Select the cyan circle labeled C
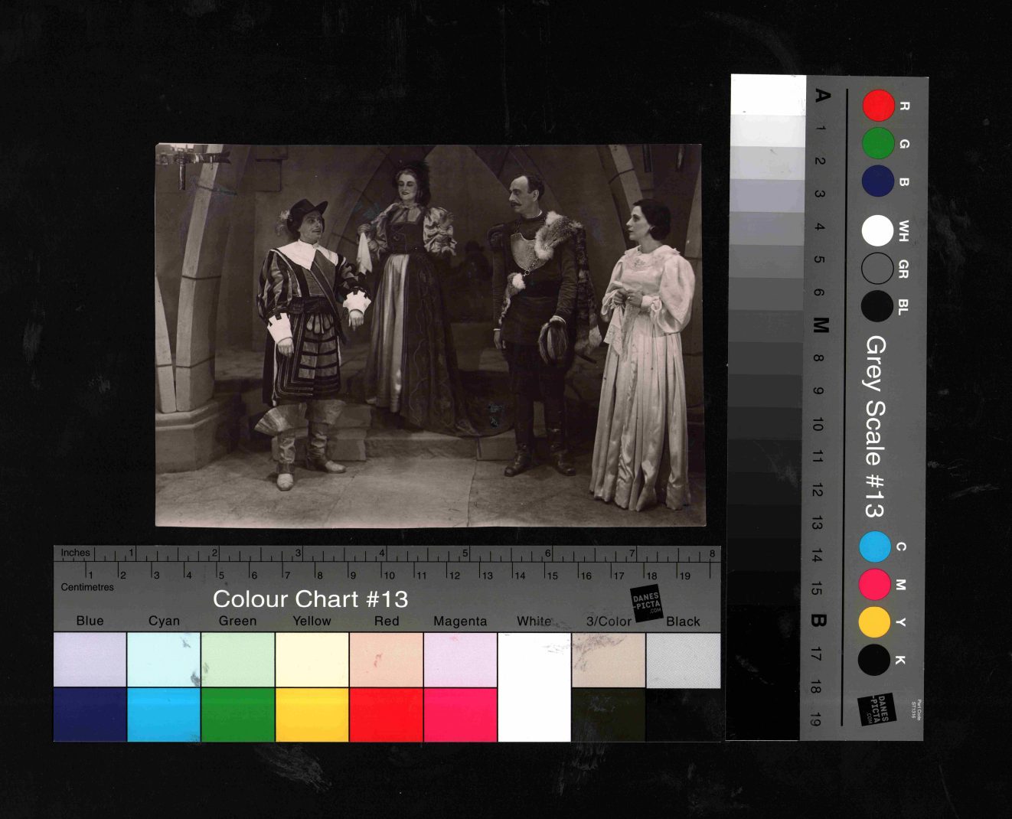Viewport: 1012px width, 819px height. (x=874, y=547)
